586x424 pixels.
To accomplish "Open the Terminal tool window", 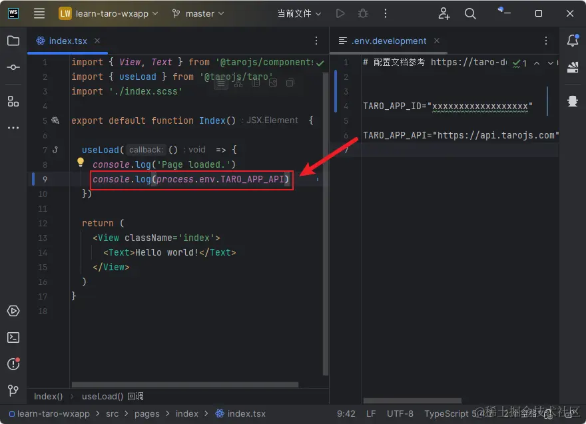I will (x=13, y=337).
